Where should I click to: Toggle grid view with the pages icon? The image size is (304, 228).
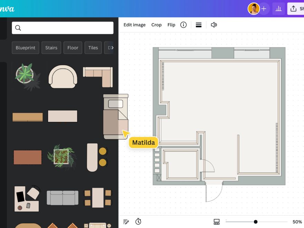pyautogui.click(x=217, y=222)
